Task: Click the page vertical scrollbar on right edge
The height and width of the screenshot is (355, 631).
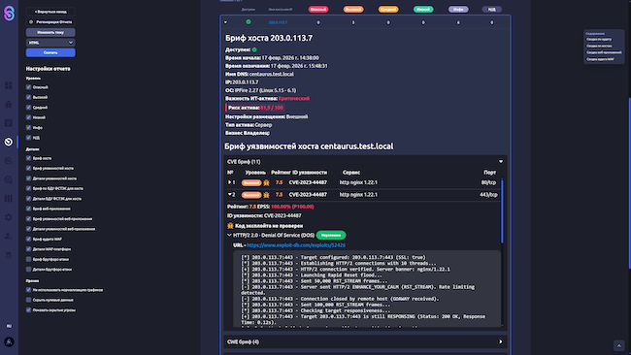Action: click(x=629, y=183)
